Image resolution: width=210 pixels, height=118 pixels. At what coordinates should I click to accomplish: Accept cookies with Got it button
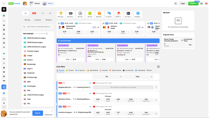(x=38, y=113)
